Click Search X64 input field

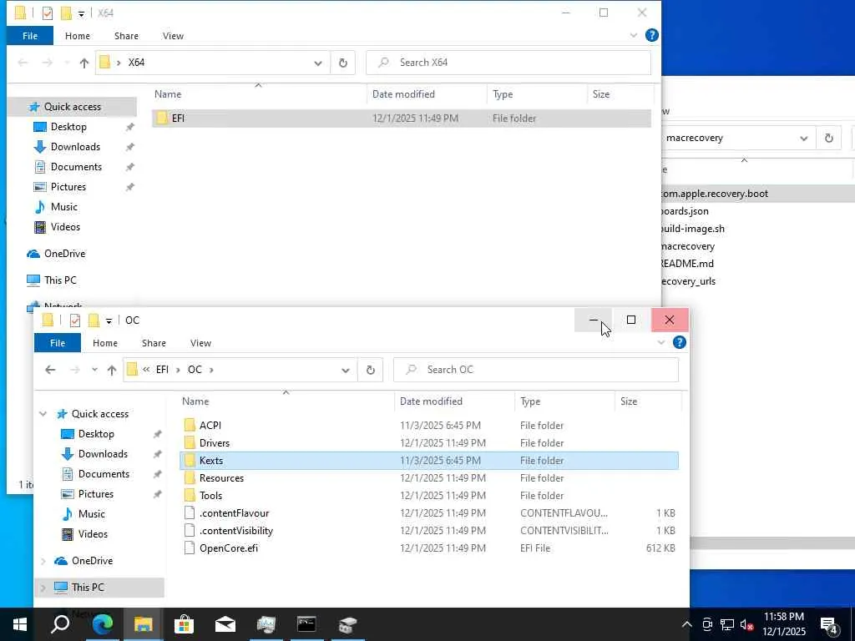pyautogui.click(x=508, y=63)
